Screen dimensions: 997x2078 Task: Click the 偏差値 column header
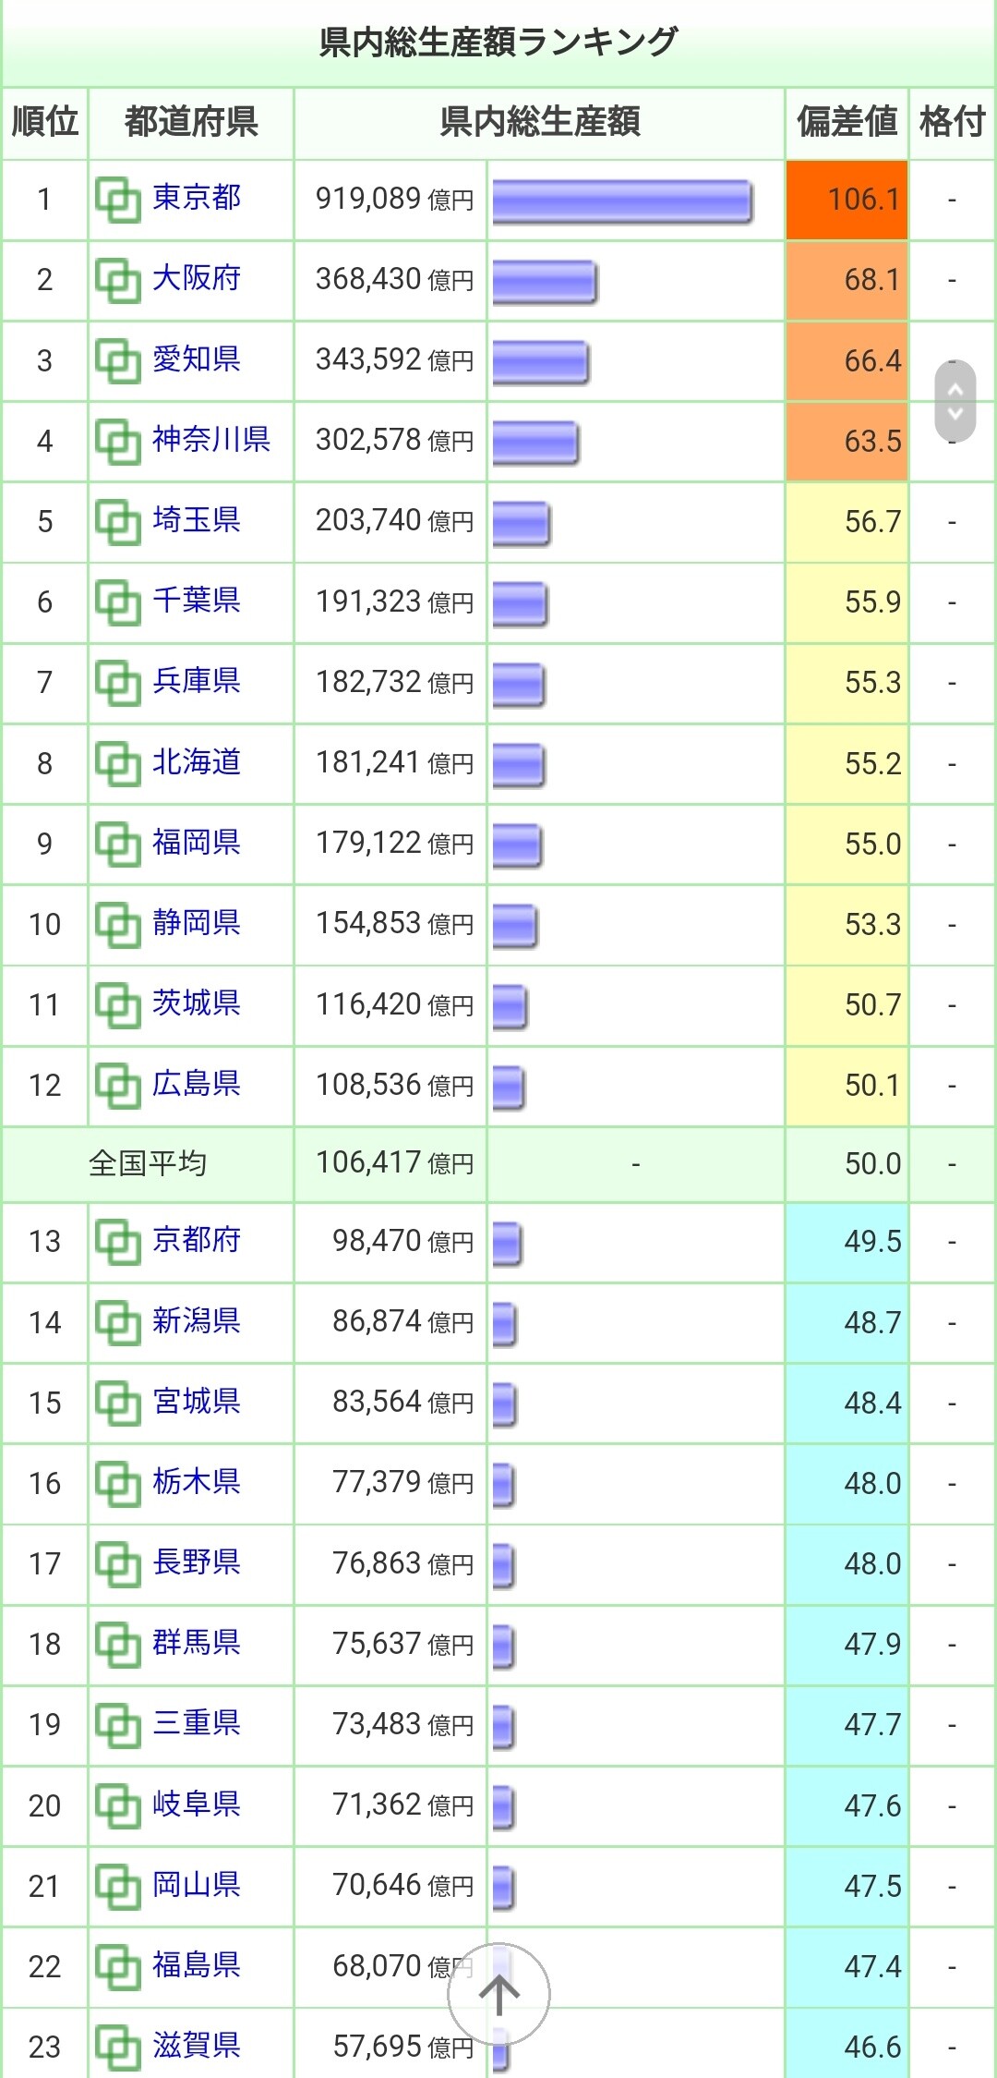click(847, 122)
